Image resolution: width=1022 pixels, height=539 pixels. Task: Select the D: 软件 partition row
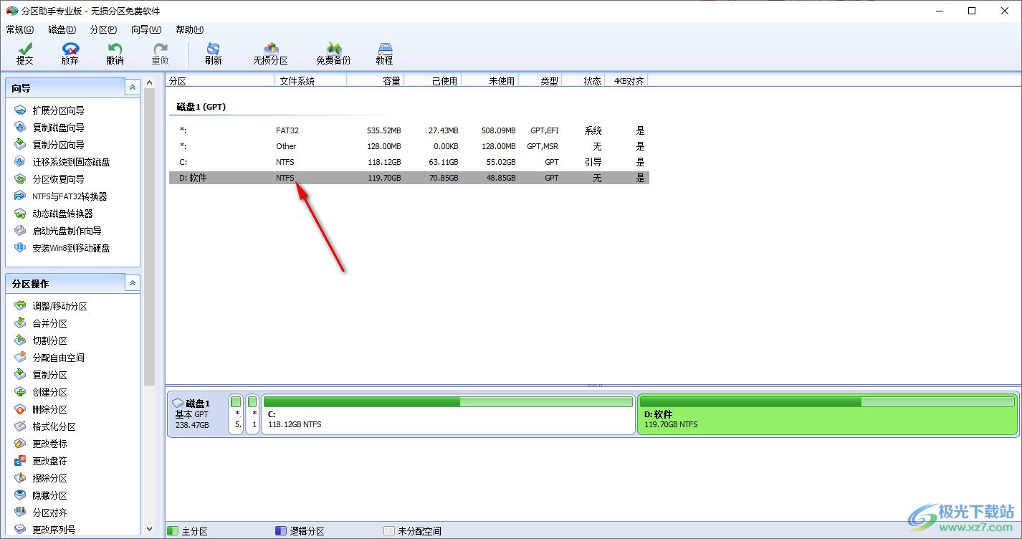(409, 178)
